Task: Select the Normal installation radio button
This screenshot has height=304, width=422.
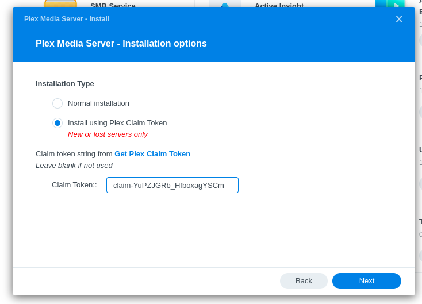Action: (57, 103)
